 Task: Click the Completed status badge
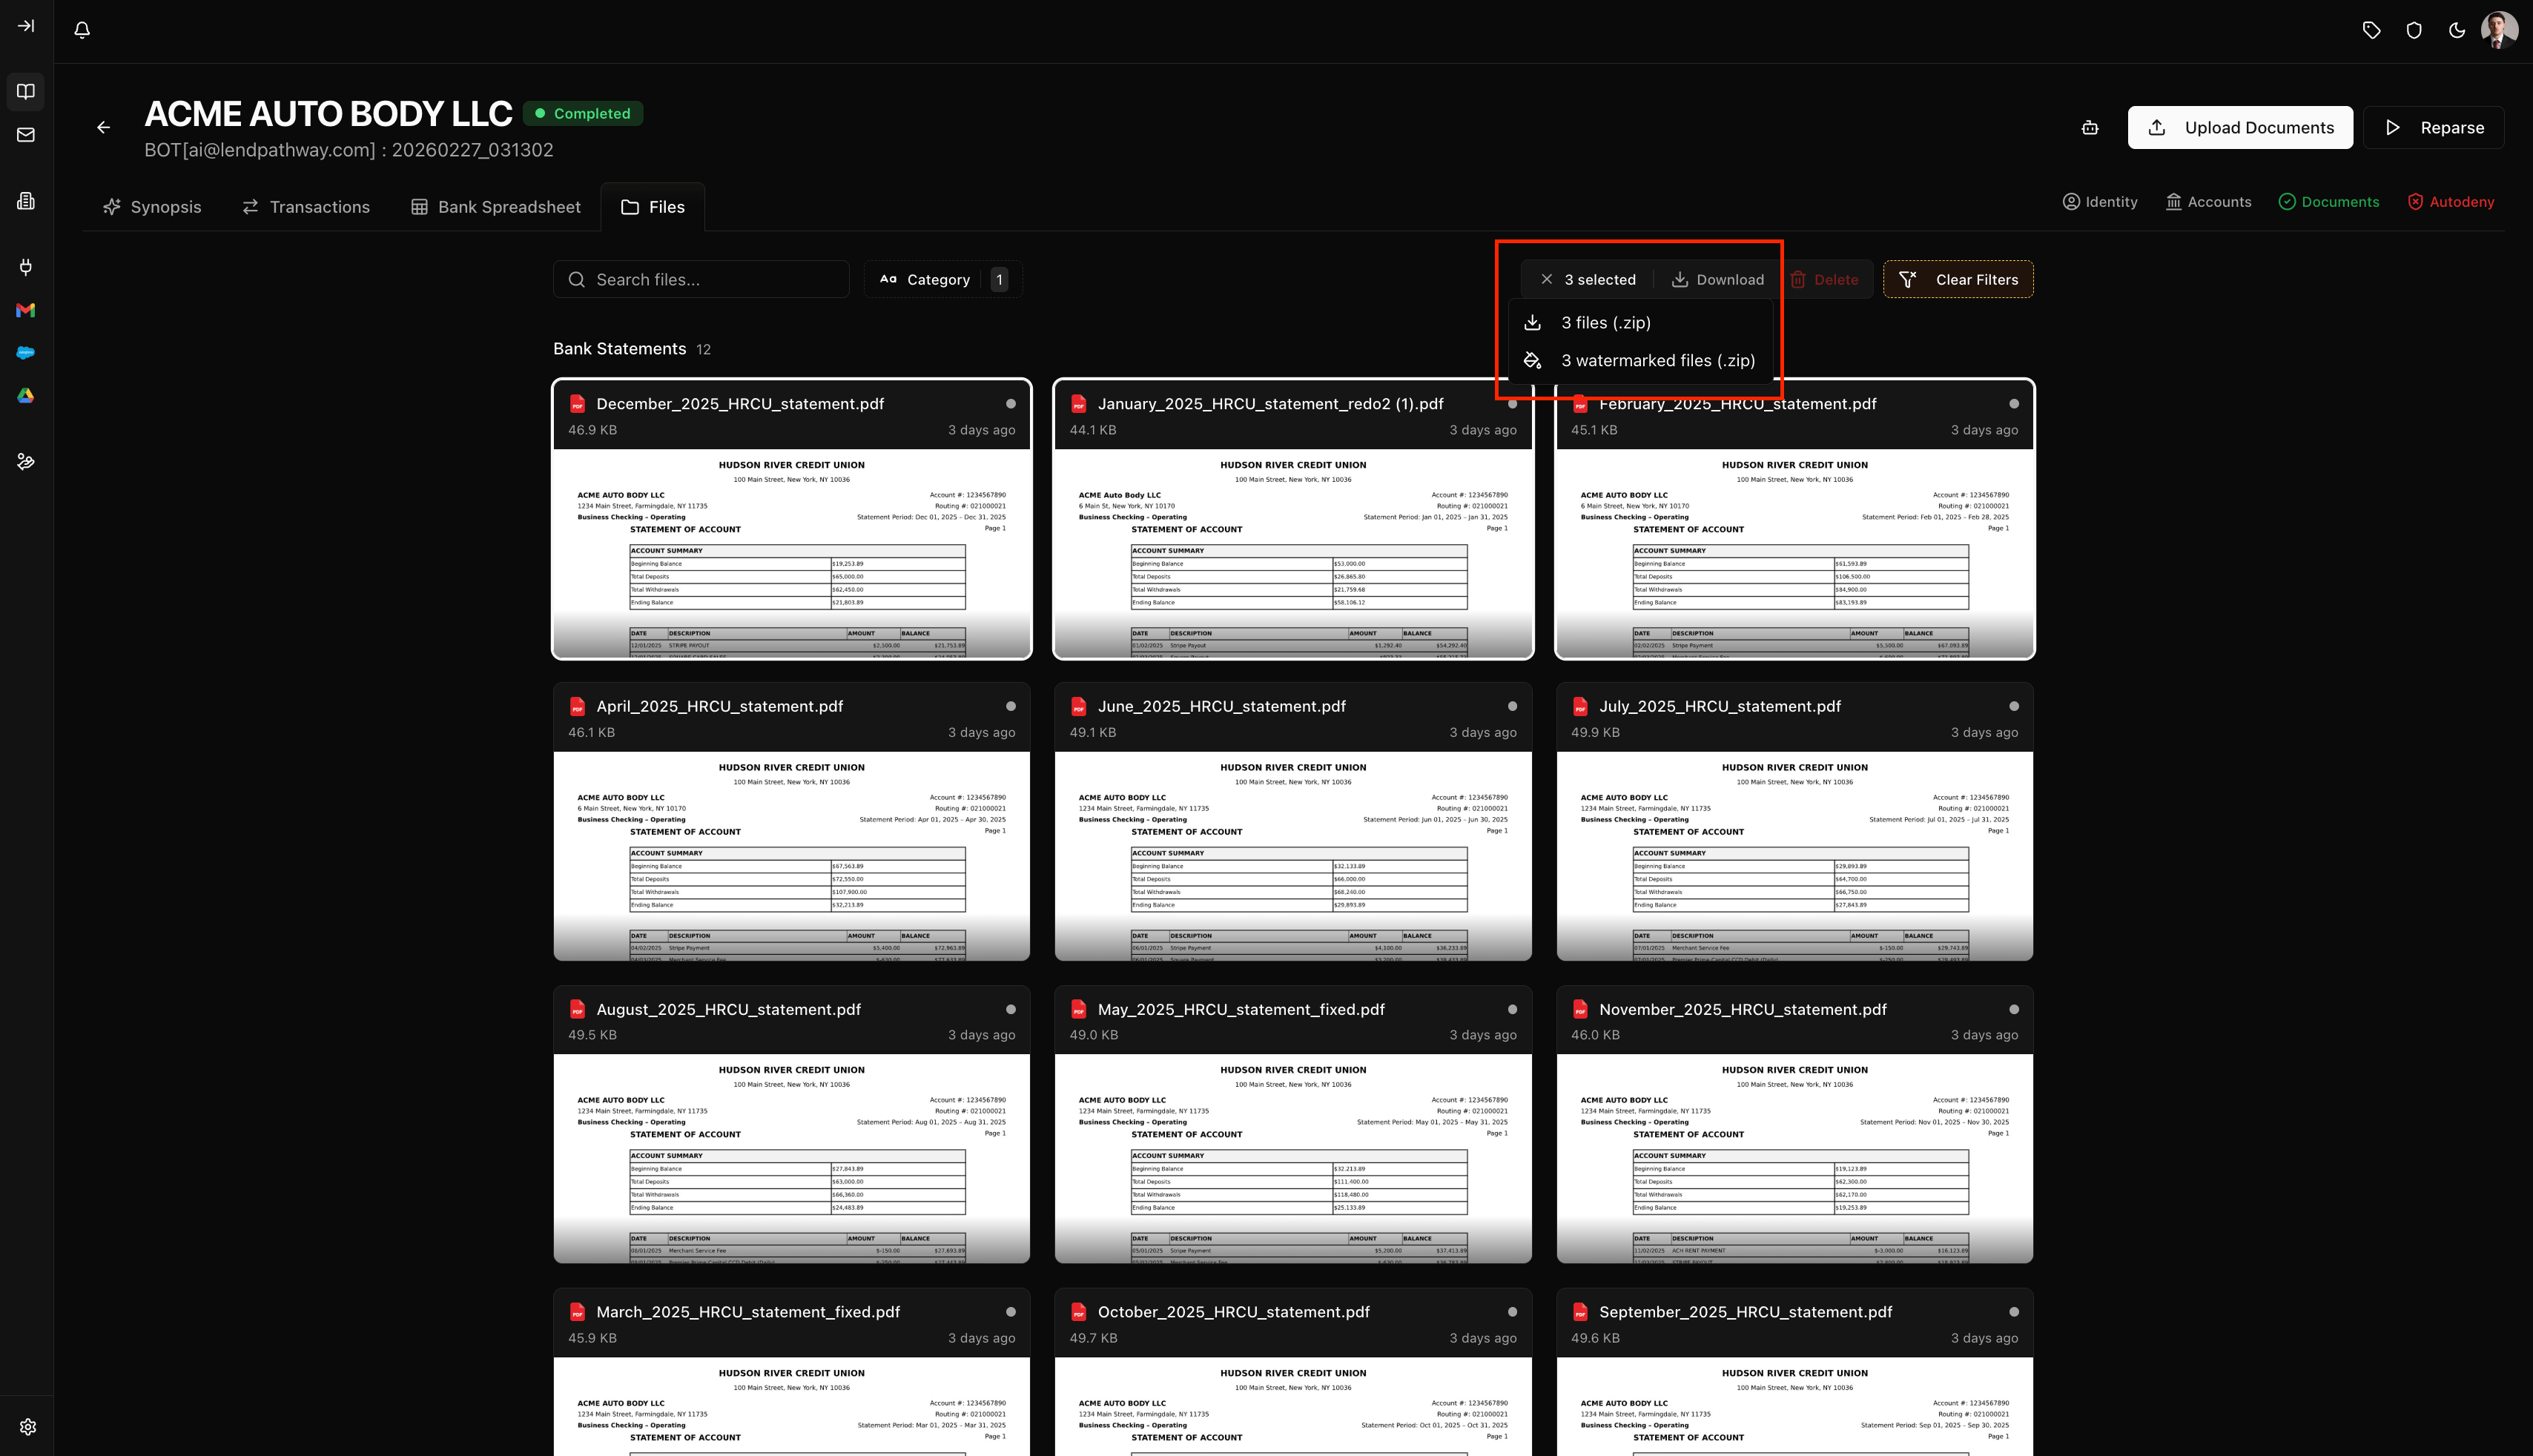[583, 114]
